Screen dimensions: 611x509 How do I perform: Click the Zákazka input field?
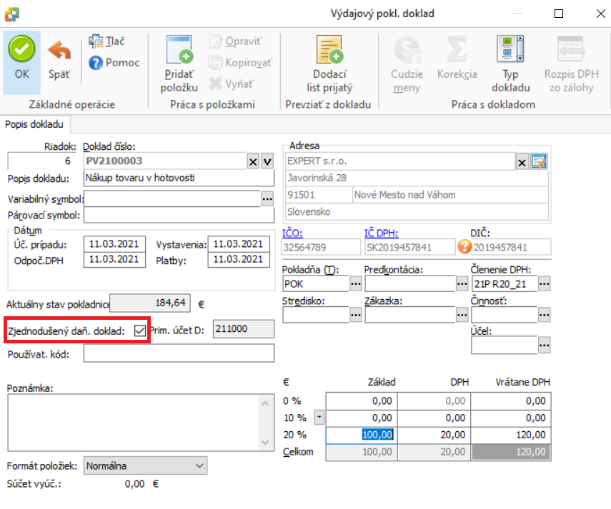(x=410, y=314)
